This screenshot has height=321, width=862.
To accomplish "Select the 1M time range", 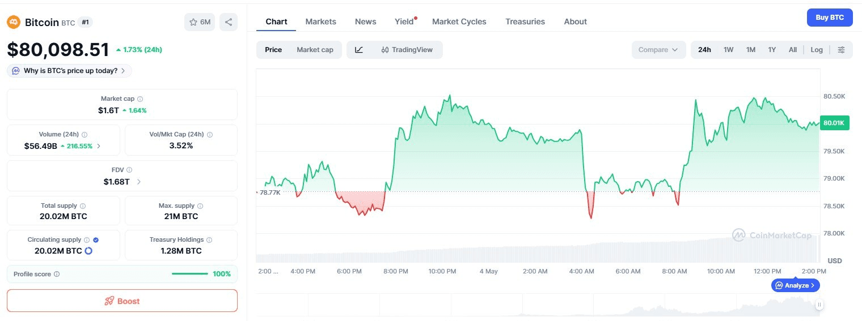I will tap(751, 50).
